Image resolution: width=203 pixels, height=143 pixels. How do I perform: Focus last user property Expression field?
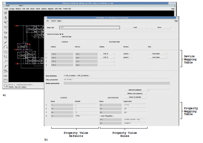pos(135,123)
